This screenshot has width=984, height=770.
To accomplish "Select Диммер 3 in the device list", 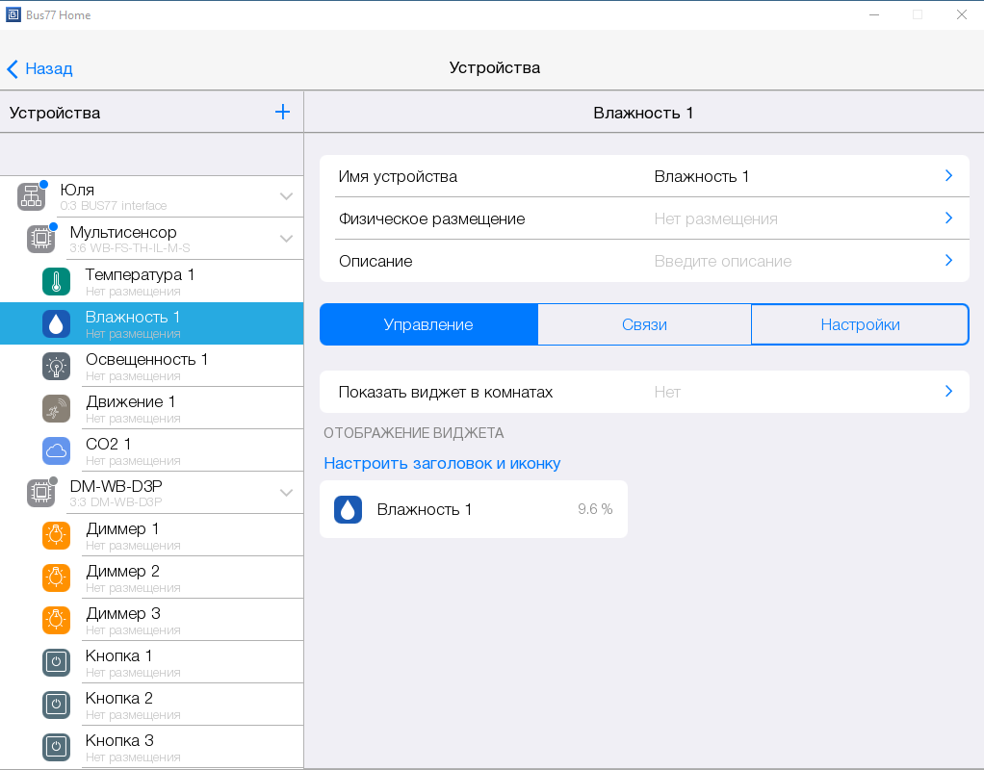I will (123, 620).
